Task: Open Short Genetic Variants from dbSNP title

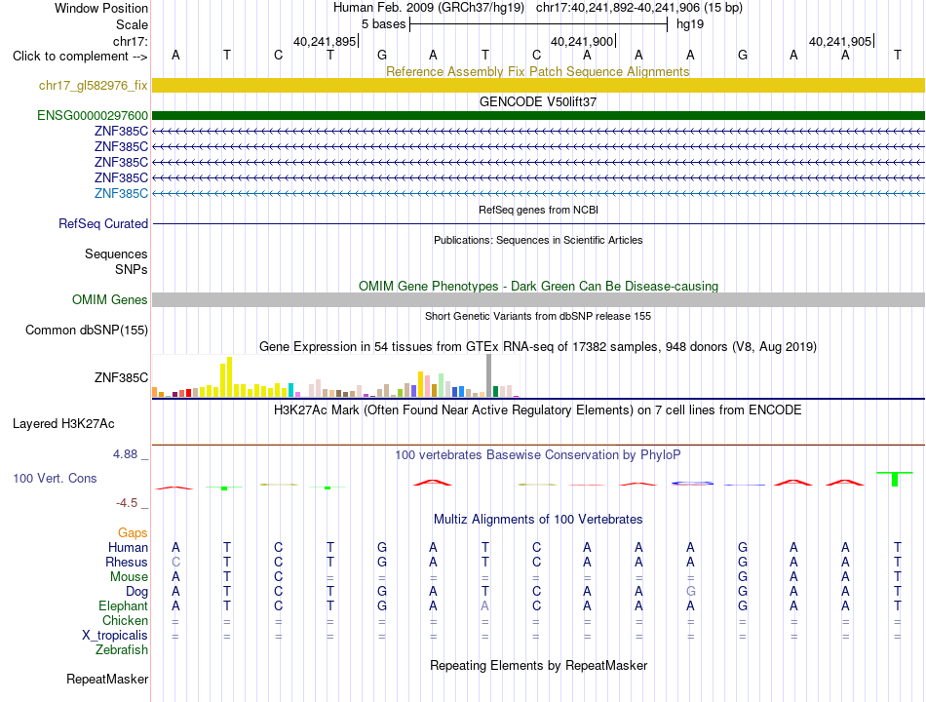Action: [x=538, y=316]
